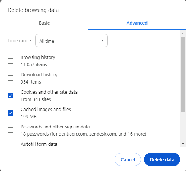Click the 954 items download history text
Image resolution: width=186 pixels, height=171 pixels.
pyautogui.click(x=31, y=82)
